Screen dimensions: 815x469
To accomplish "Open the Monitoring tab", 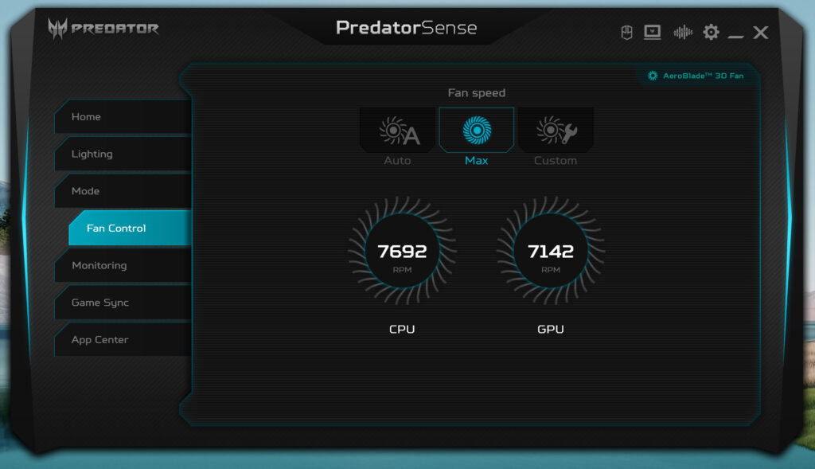I will [123, 265].
